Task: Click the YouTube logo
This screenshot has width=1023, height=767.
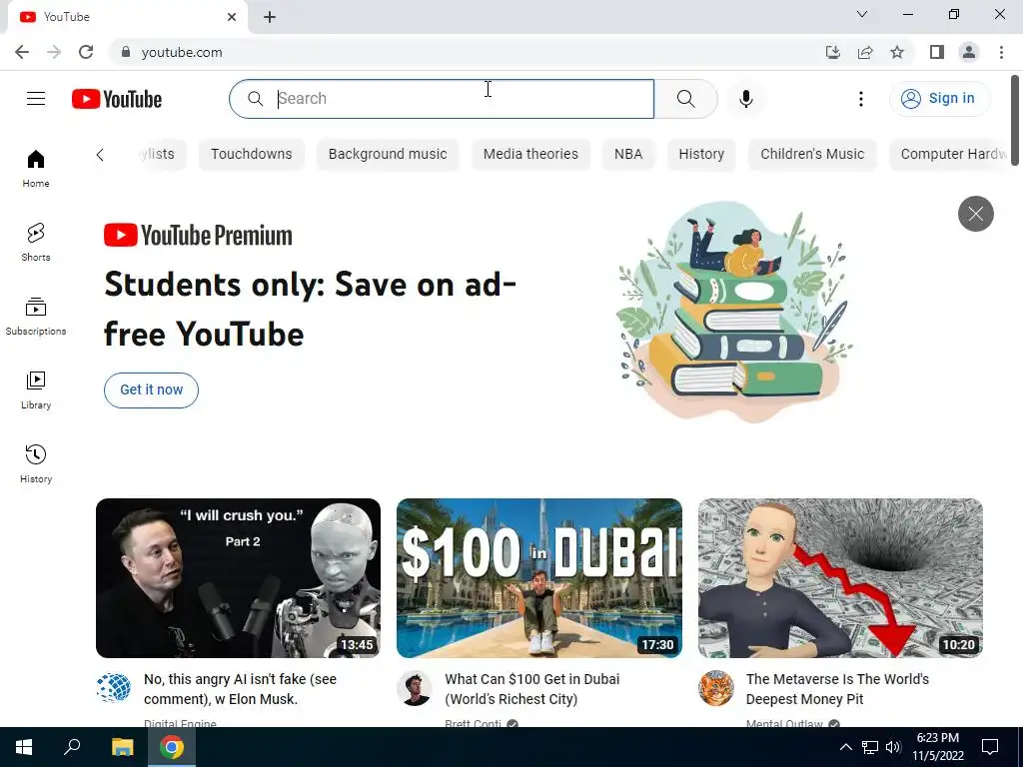Action: pyautogui.click(x=117, y=99)
